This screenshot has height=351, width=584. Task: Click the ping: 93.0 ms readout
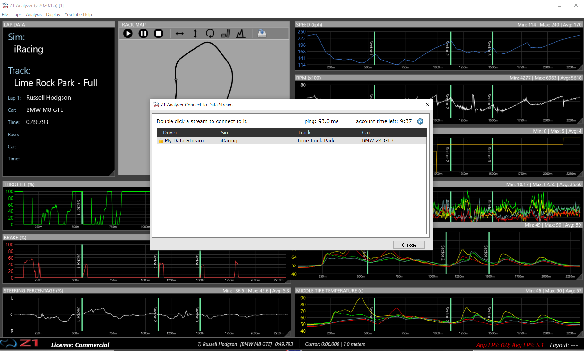pos(321,121)
